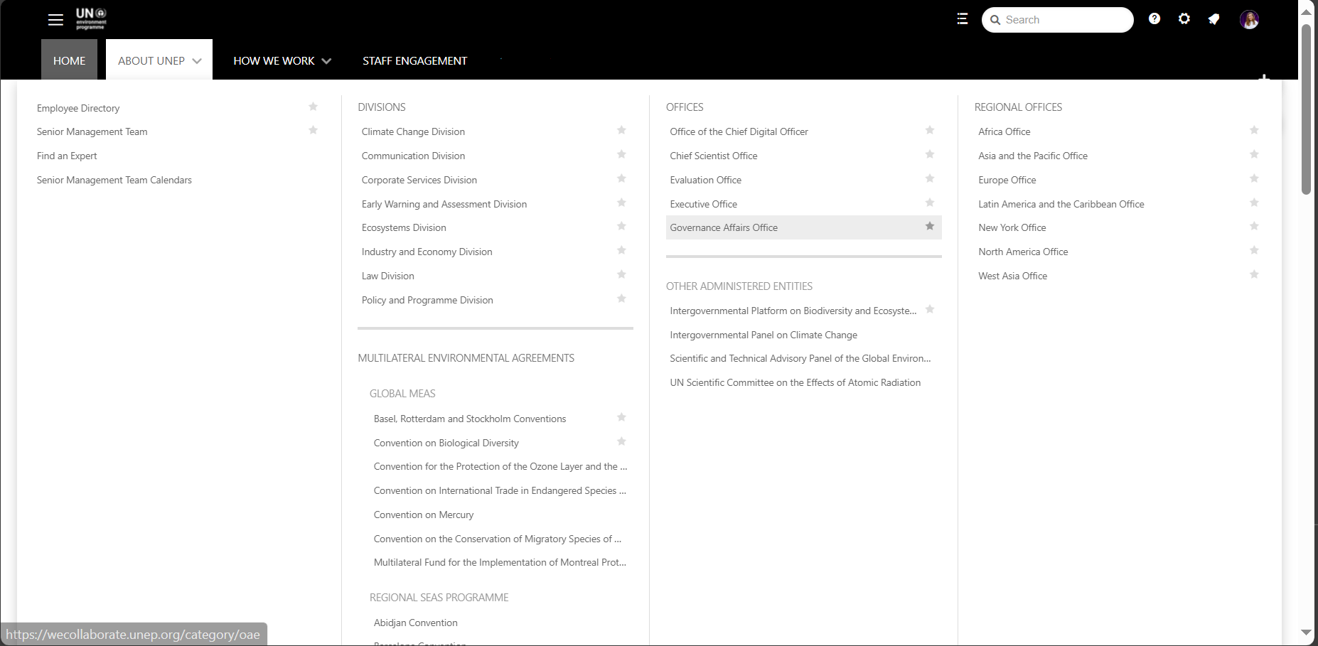The image size is (1318, 646).
Task: Collapse the ABOUT UNEP dropdown chevron
Action: [197, 61]
